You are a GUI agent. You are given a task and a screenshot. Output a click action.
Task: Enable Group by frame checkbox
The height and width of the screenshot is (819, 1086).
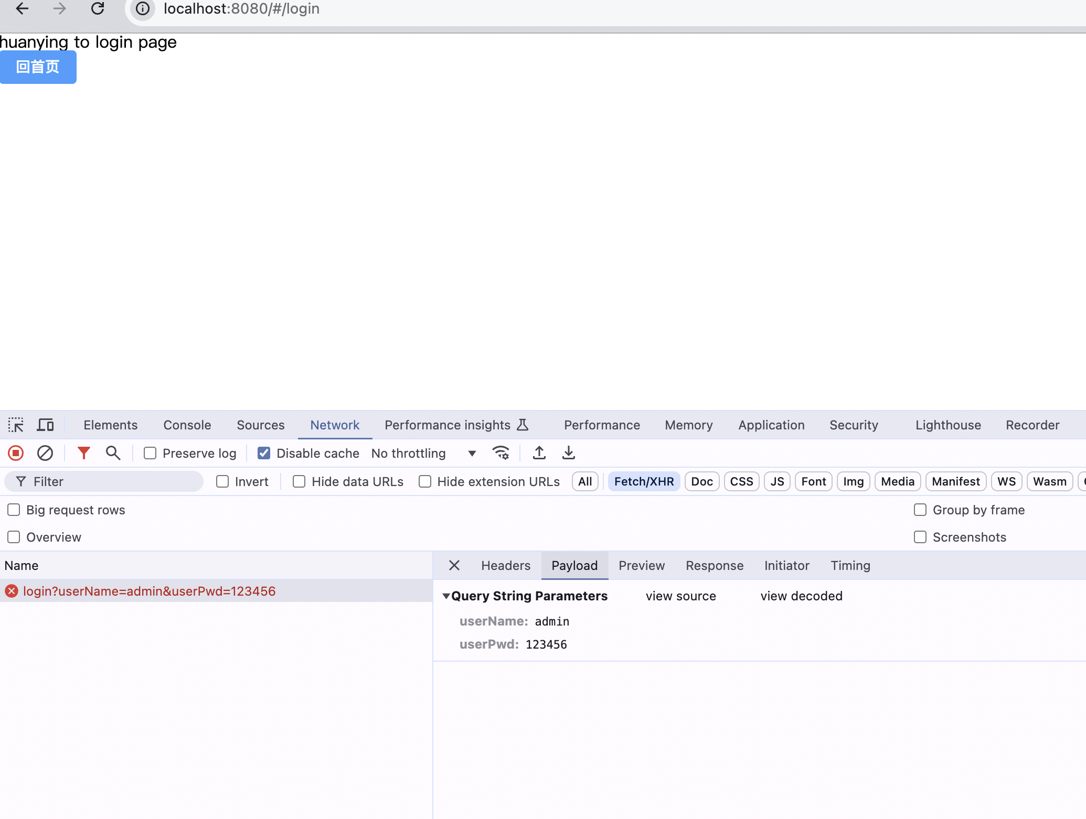pos(920,510)
